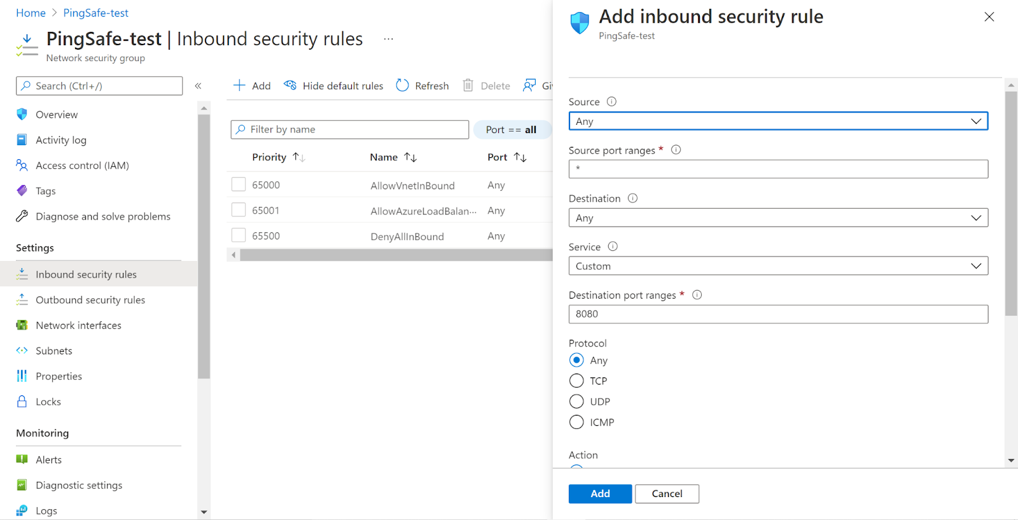Click the Refresh icon in toolbar
Image resolution: width=1018 pixels, height=520 pixels.
(x=402, y=85)
